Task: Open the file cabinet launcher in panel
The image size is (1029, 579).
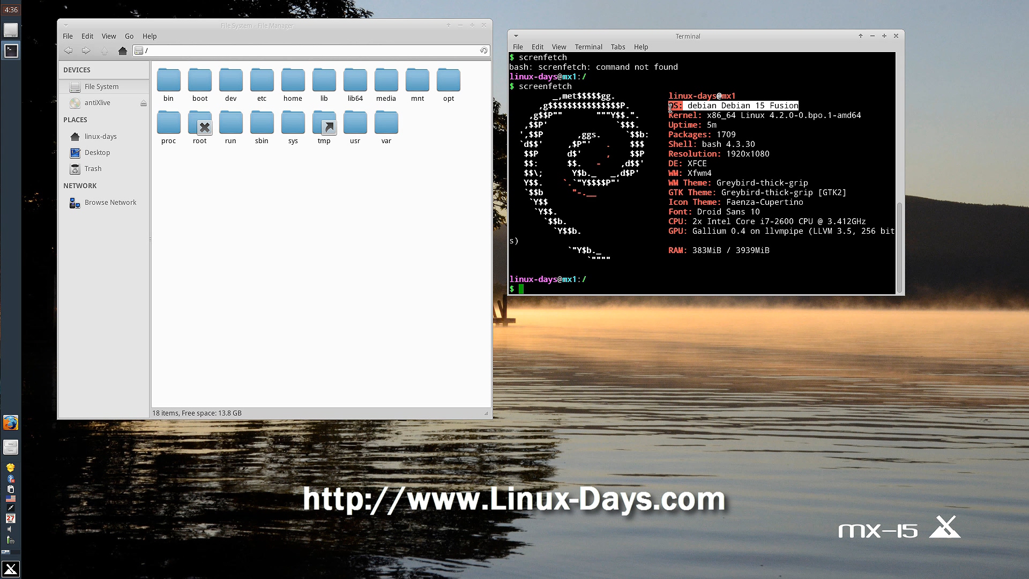Action: (x=11, y=447)
